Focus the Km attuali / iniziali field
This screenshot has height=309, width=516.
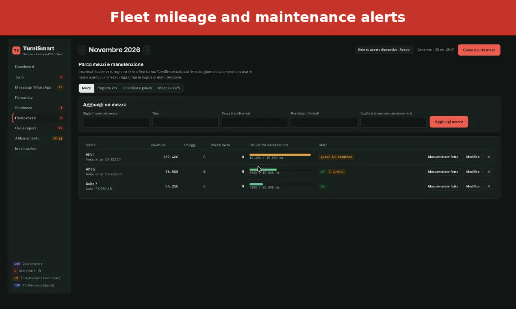[324, 122]
